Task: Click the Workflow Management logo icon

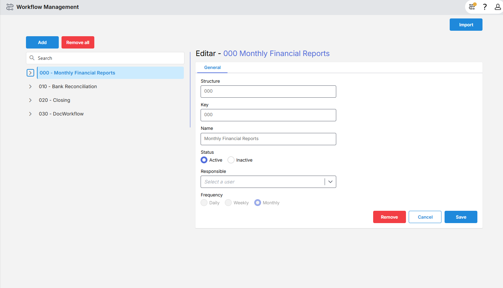Action: [10, 7]
